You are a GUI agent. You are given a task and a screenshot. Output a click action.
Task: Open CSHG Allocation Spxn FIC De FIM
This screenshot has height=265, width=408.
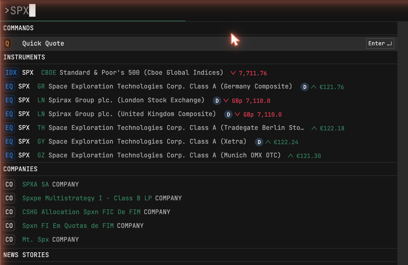(x=199, y=212)
